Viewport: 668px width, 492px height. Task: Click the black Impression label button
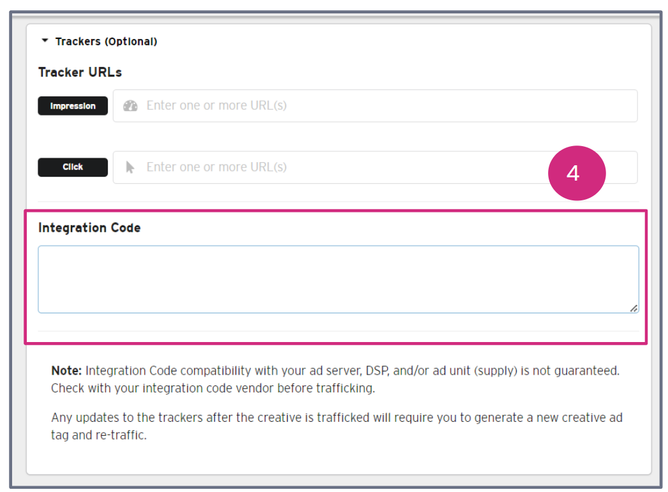[73, 106]
